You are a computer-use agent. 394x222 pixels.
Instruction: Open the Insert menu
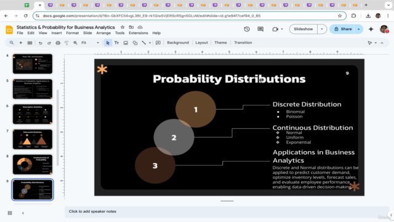coord(57,33)
